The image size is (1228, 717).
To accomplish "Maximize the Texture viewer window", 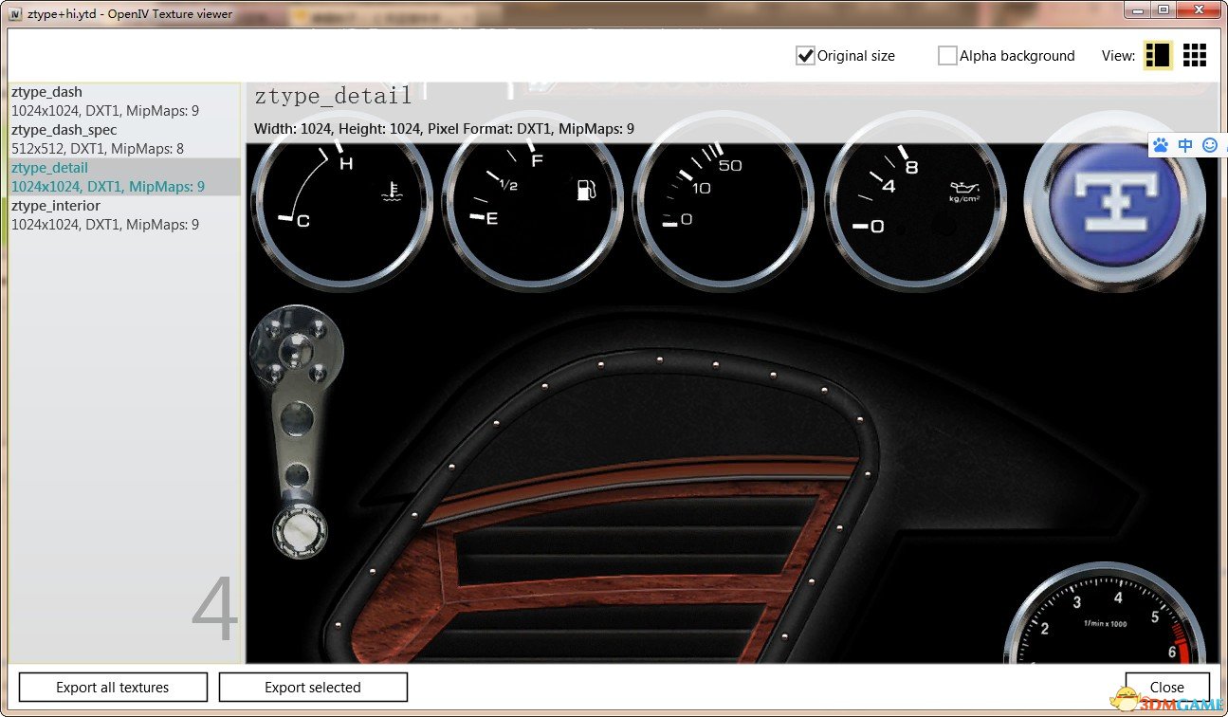I will tap(1163, 9).
